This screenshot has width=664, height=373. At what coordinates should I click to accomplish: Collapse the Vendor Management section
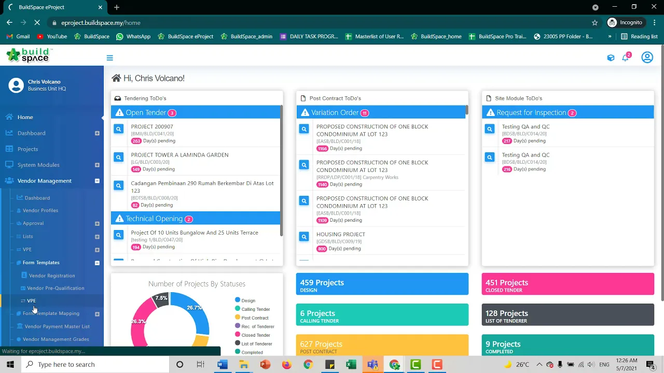pos(97,181)
